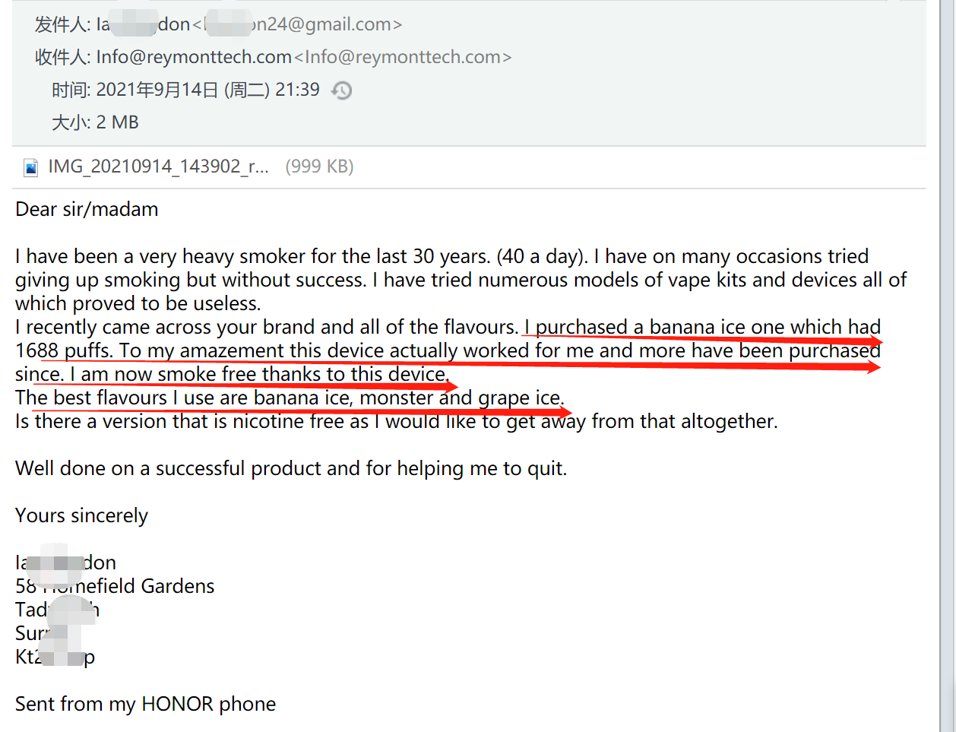Click the attachment size (999 KB) label
Image resolution: width=956 pixels, height=732 pixels.
pos(319,166)
